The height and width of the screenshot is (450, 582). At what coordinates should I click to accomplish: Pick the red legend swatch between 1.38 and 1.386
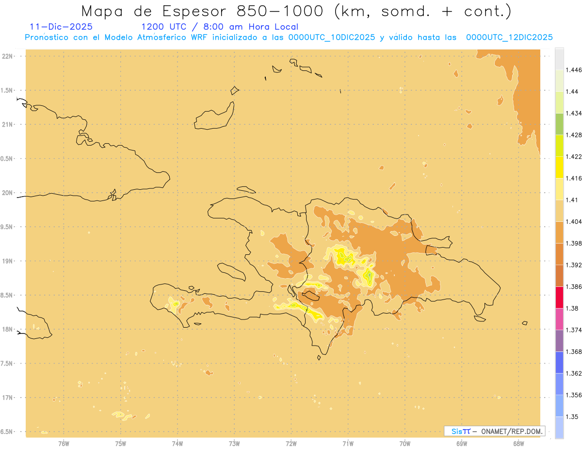[x=559, y=298]
